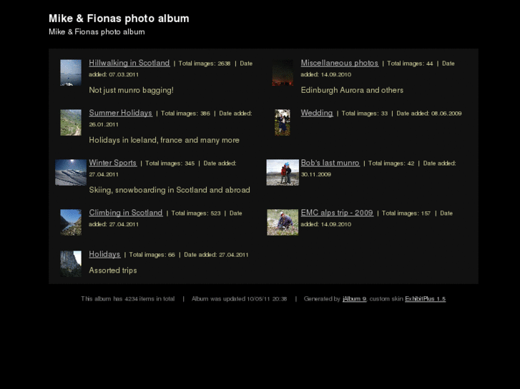Open the Miscellaneous photos album link
Image resolution: width=520 pixels, height=389 pixels.
pyautogui.click(x=339, y=63)
